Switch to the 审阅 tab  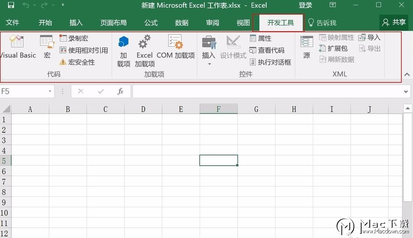click(x=213, y=22)
